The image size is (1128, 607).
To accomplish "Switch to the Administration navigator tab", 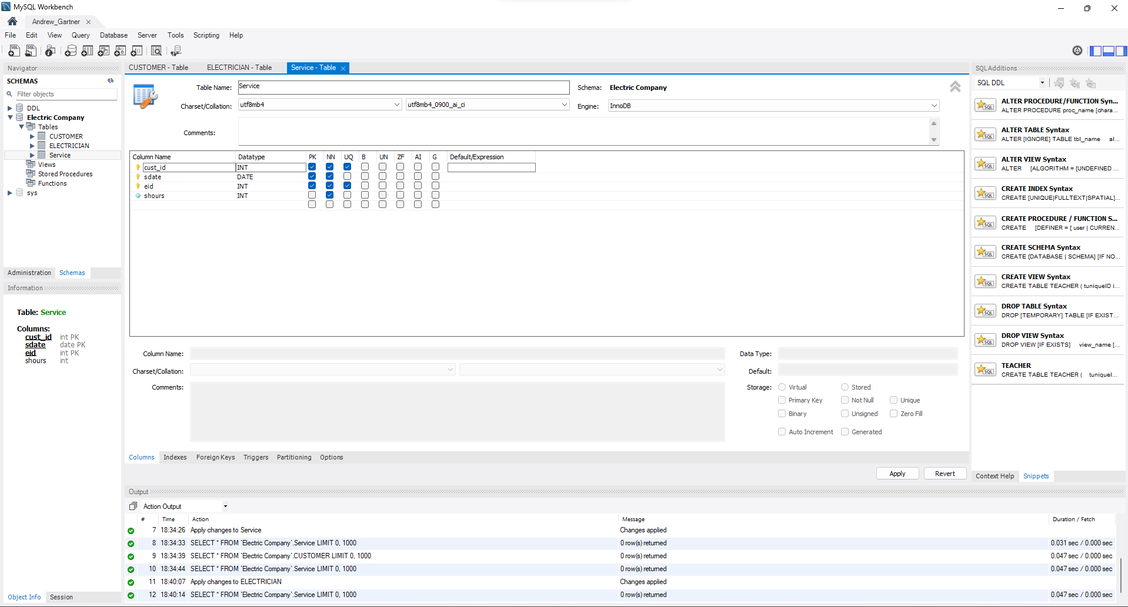I will click(x=29, y=273).
